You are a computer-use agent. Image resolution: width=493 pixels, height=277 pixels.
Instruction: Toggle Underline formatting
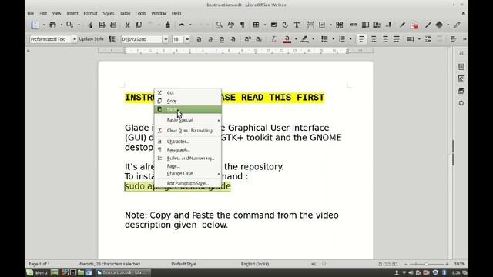click(x=222, y=39)
